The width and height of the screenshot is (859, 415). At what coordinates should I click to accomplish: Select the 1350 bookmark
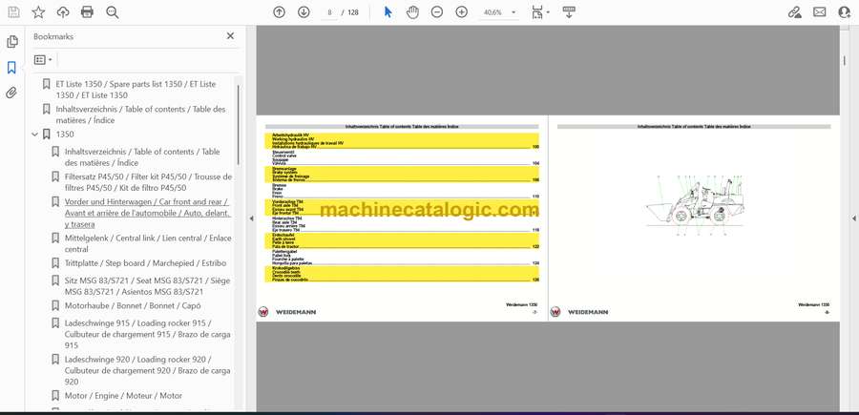point(65,135)
